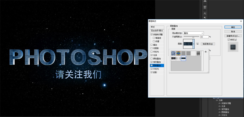The width and height of the screenshot is (244, 117).
Task: Open the 样式 styles section
Action: pos(157,27)
